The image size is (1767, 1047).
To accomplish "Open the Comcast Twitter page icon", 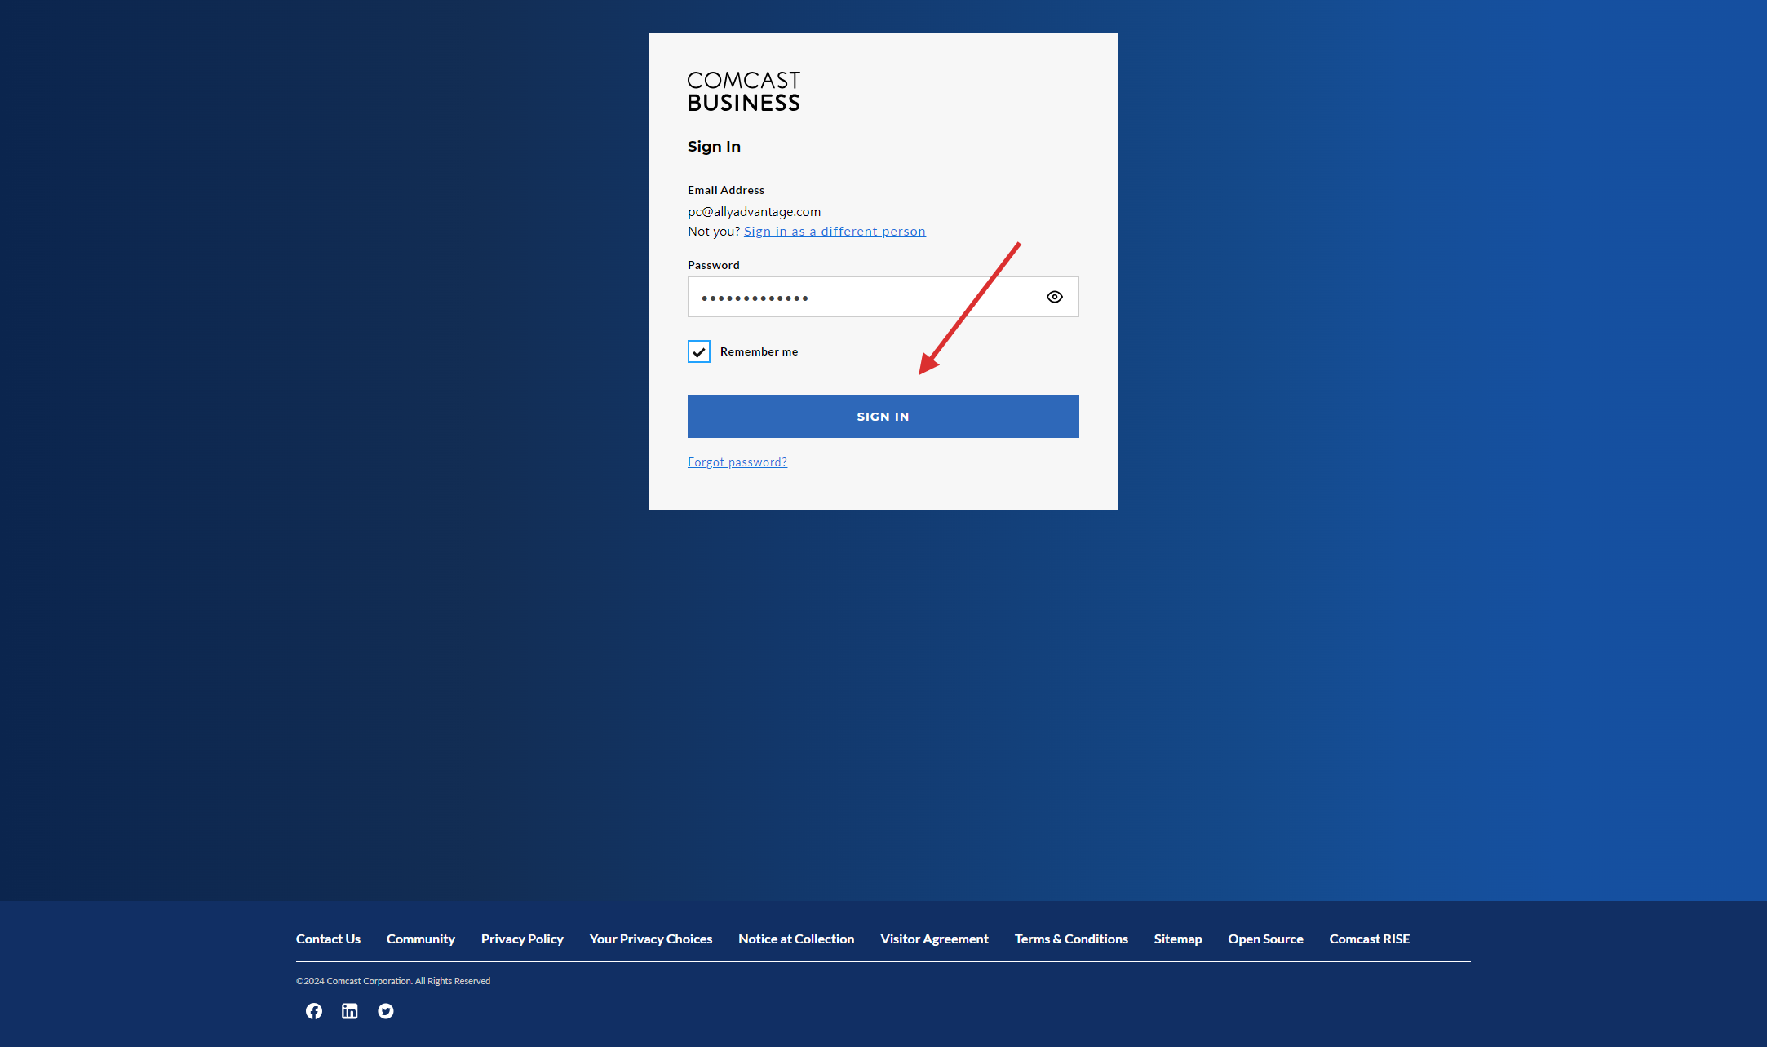I will tap(386, 1011).
